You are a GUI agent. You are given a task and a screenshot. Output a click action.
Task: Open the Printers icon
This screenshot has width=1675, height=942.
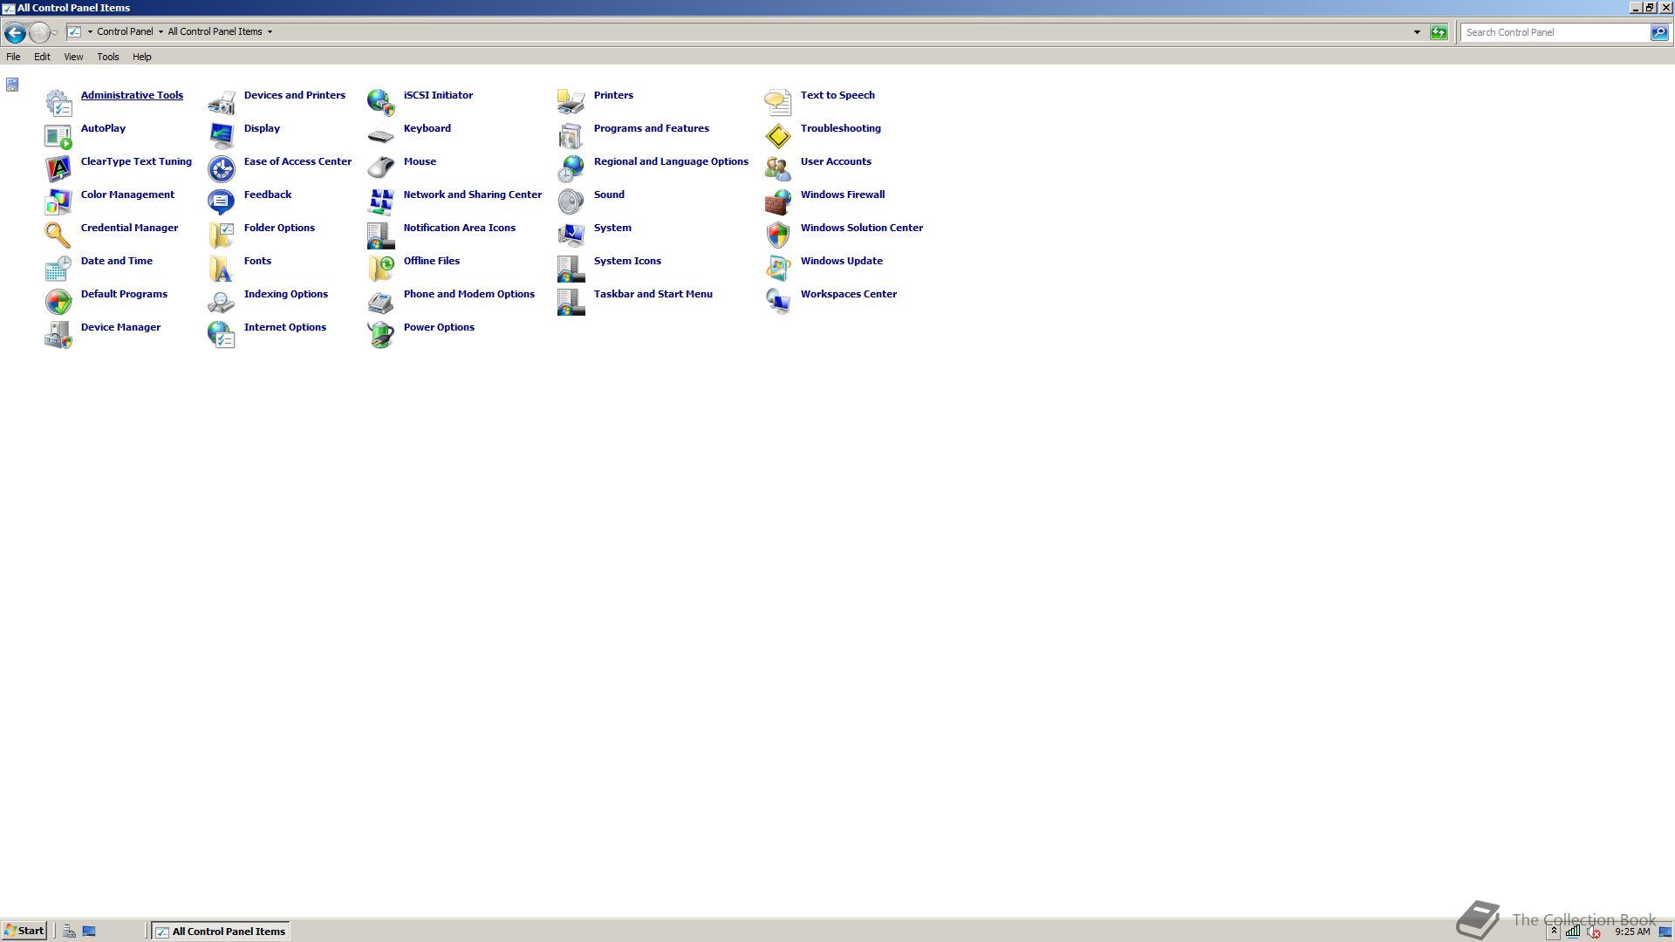571,103
